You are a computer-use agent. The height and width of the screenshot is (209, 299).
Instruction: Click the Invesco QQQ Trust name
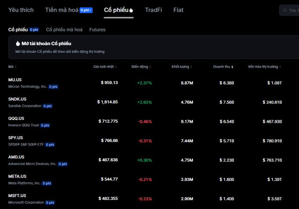[x=24, y=125]
